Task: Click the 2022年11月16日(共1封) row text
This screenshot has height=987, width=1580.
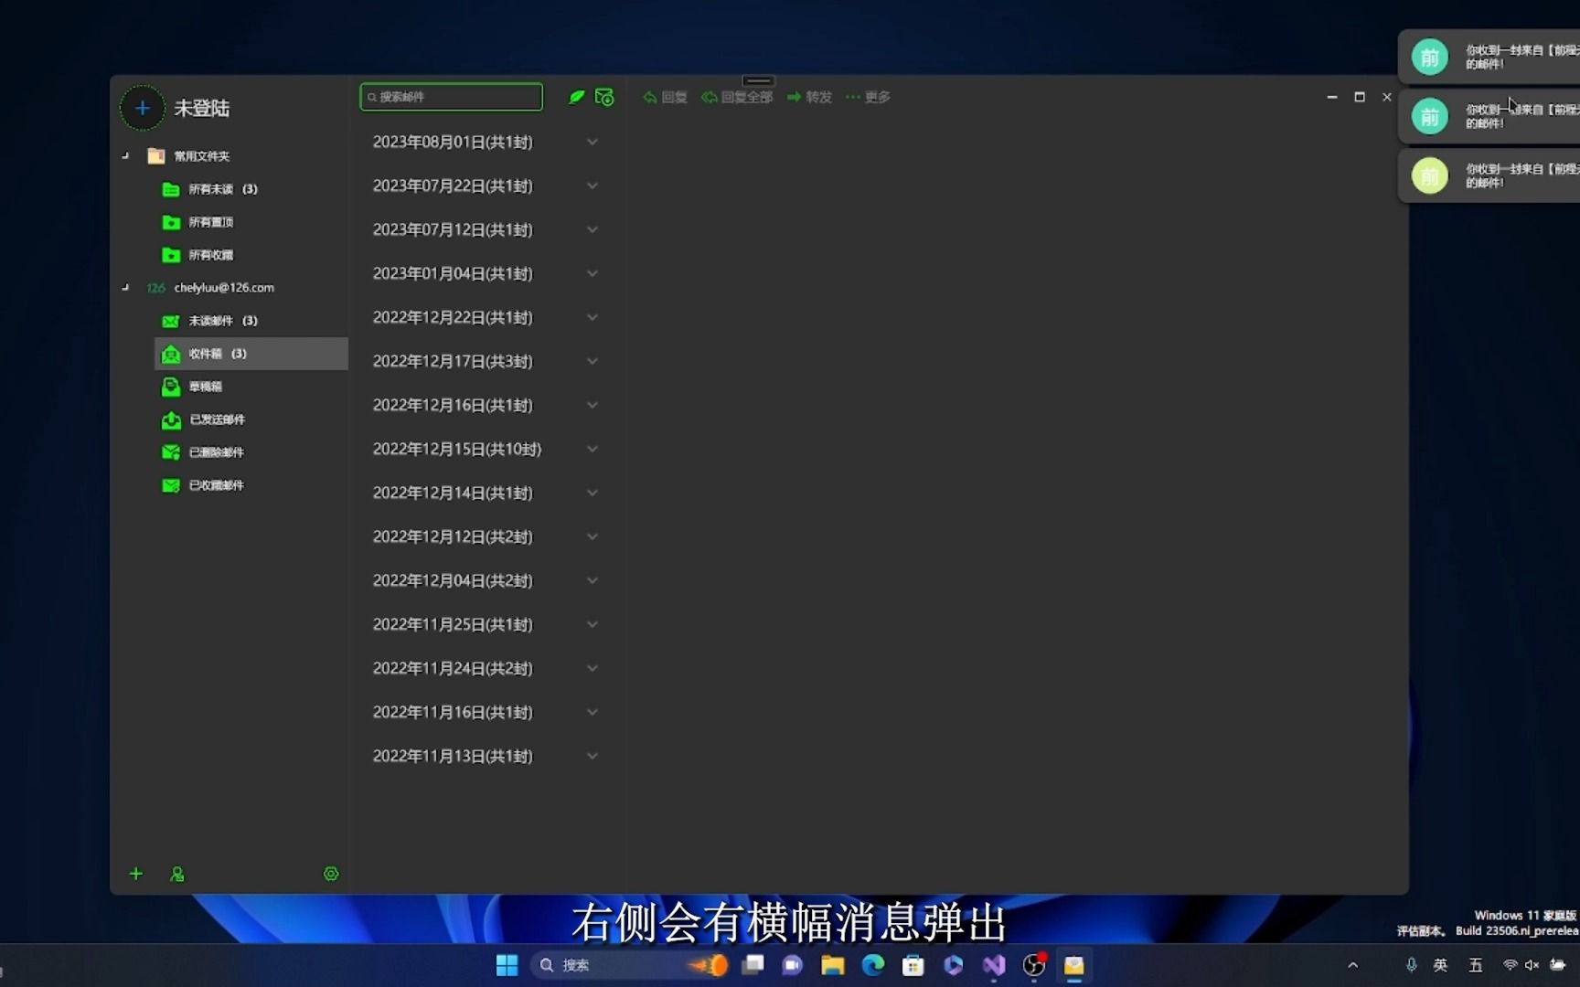Action: 453,712
